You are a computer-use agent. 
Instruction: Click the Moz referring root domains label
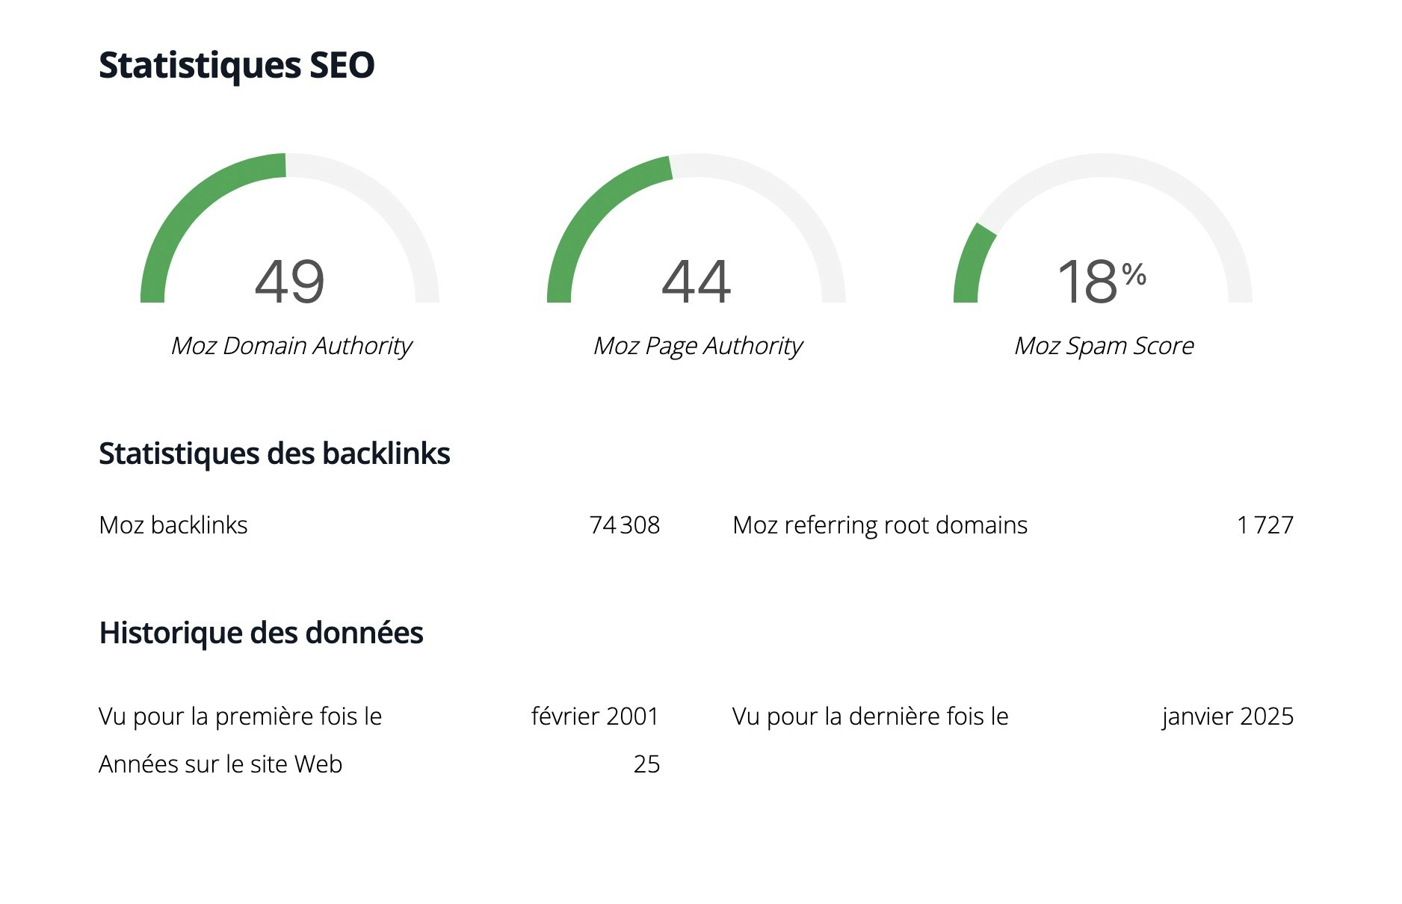[880, 525]
